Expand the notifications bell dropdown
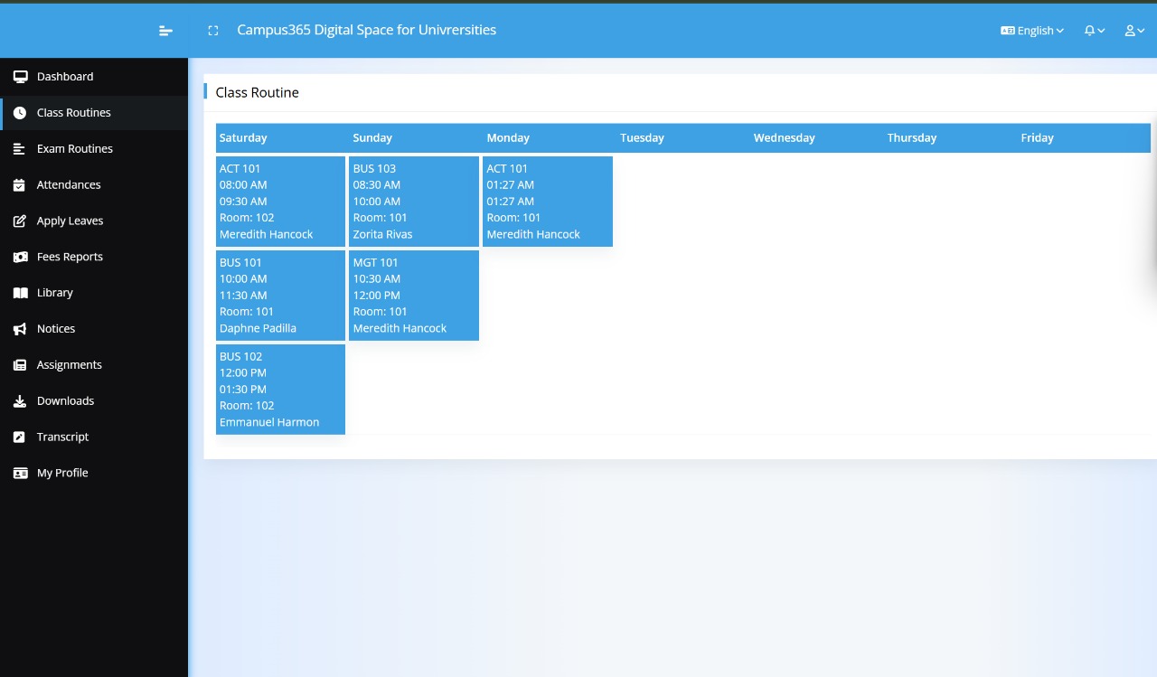The image size is (1157, 677). tap(1095, 31)
